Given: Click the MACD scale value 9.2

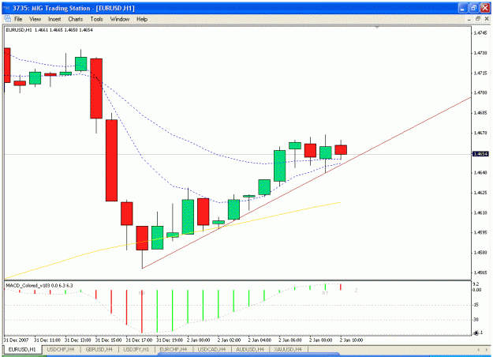Looking at the screenshot, I should coord(476,284).
